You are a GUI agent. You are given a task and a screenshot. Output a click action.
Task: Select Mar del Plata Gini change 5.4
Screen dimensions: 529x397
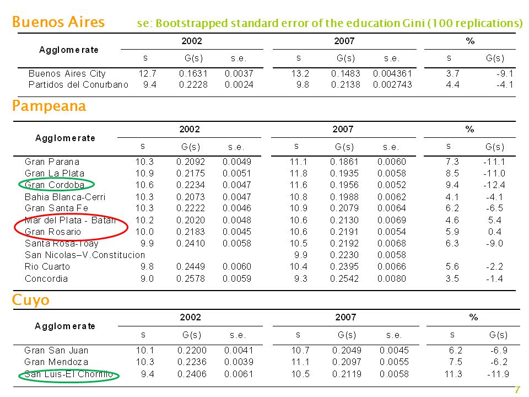[495, 220]
